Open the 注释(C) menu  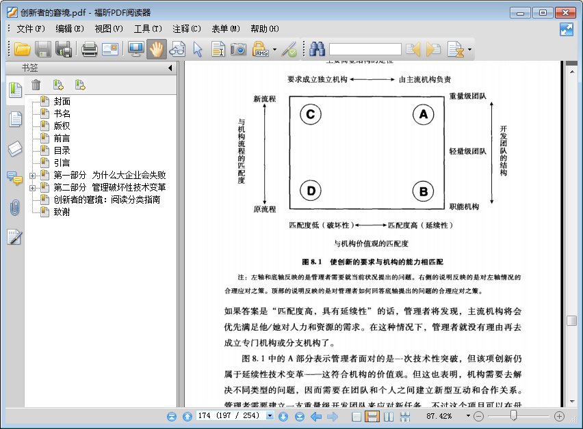click(187, 29)
